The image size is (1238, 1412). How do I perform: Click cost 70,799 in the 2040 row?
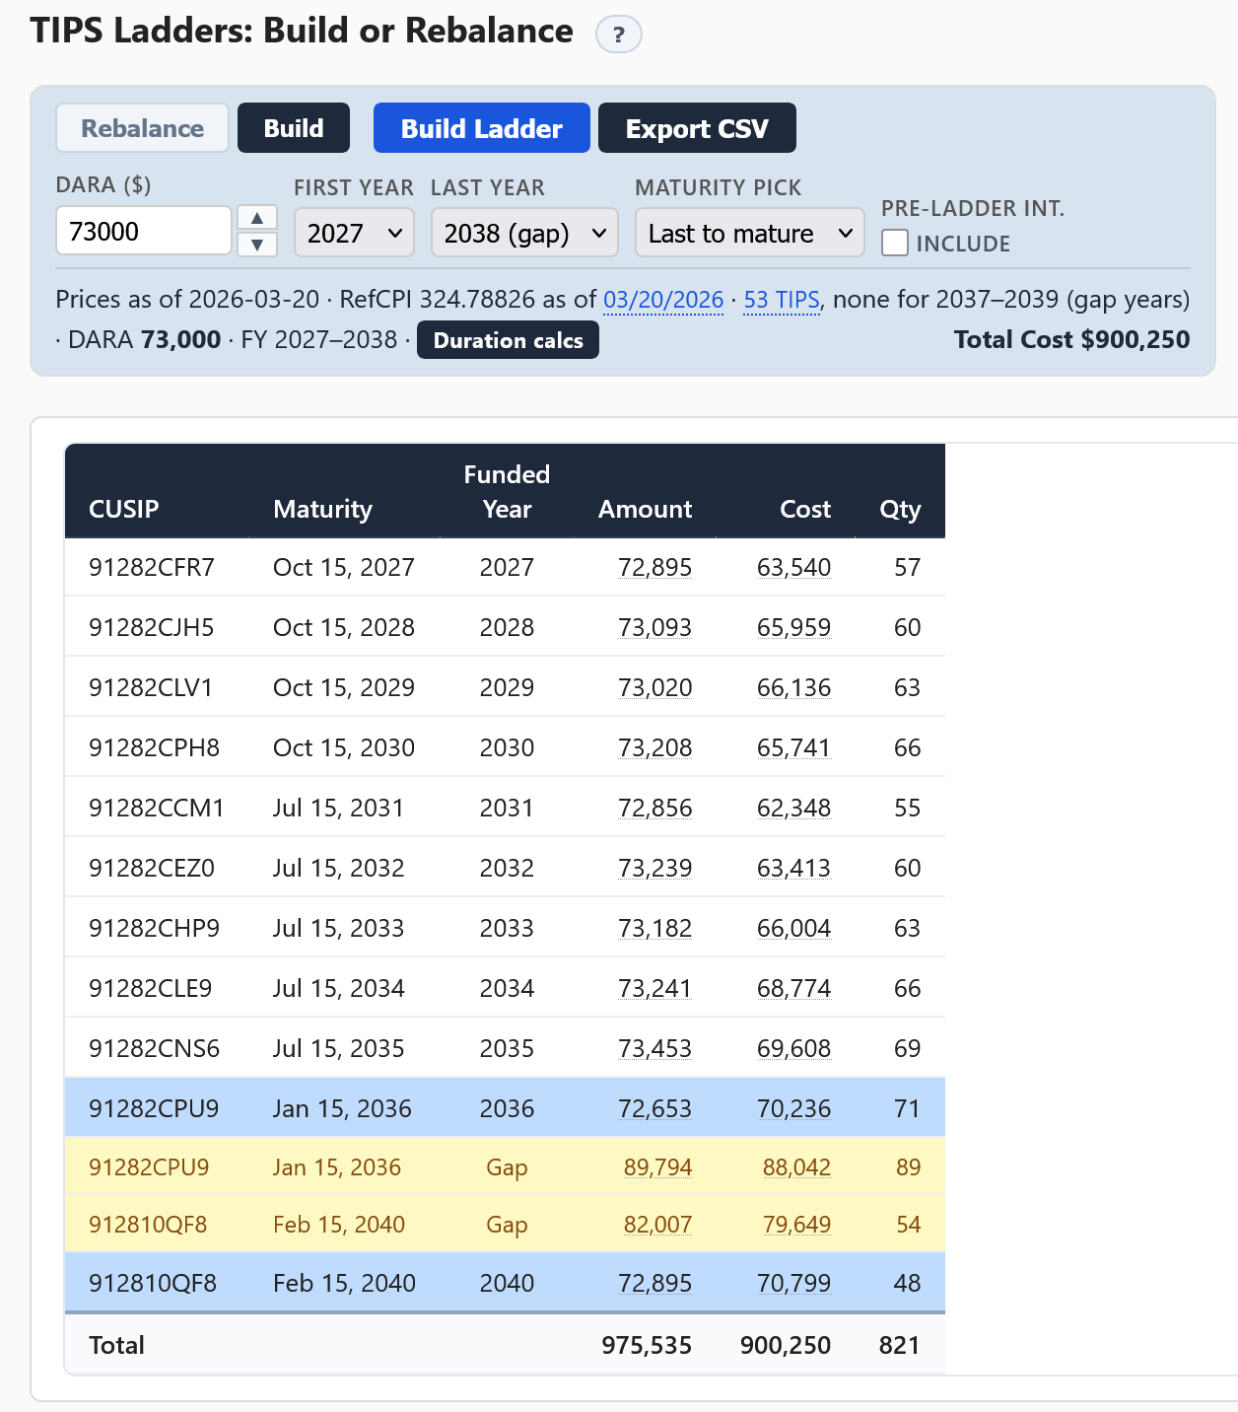(794, 1283)
